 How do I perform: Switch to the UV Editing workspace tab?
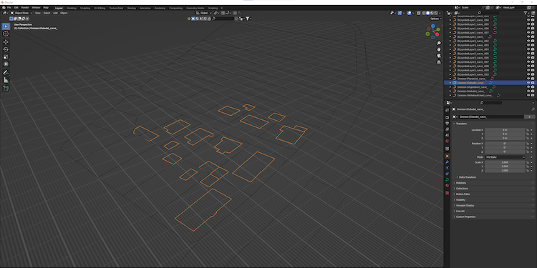coord(100,8)
